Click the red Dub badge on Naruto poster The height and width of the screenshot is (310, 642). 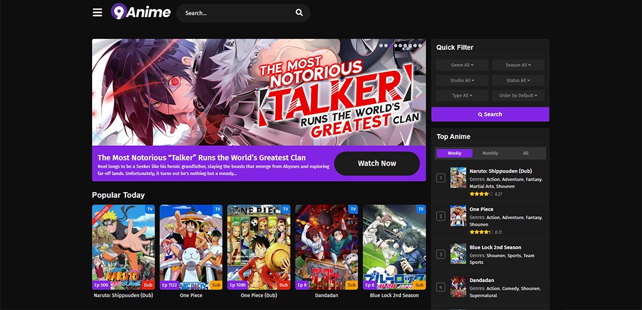pos(148,285)
